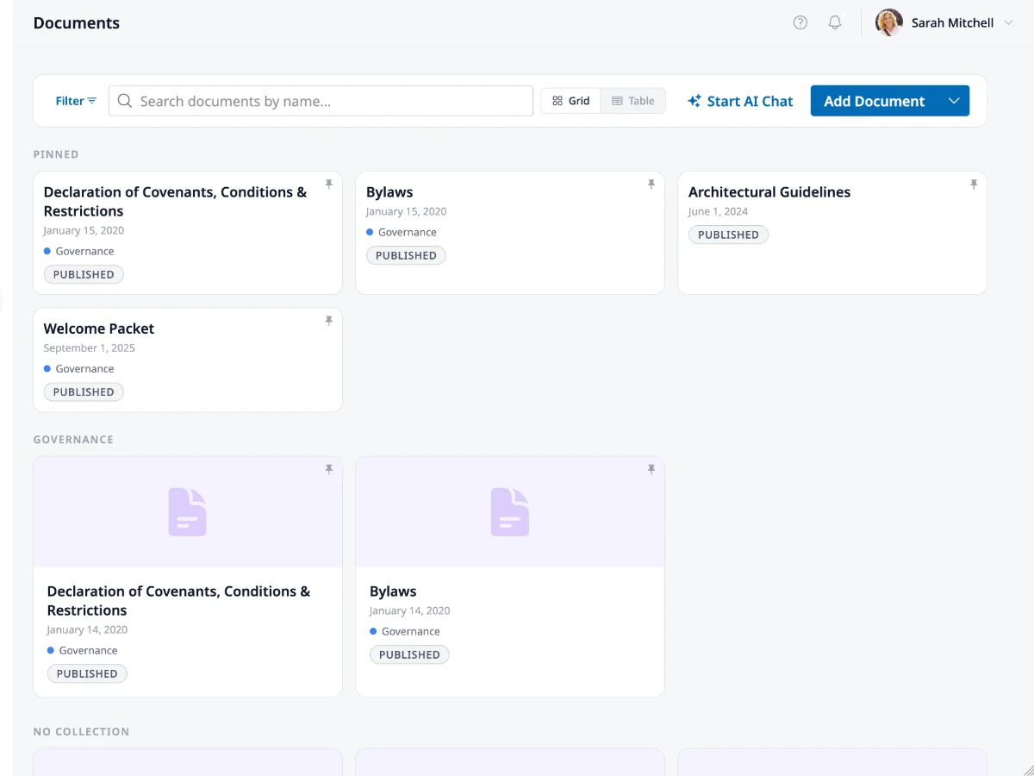Click the sparkle icon beside Start AI Chat
The image size is (1034, 776).
694,101
